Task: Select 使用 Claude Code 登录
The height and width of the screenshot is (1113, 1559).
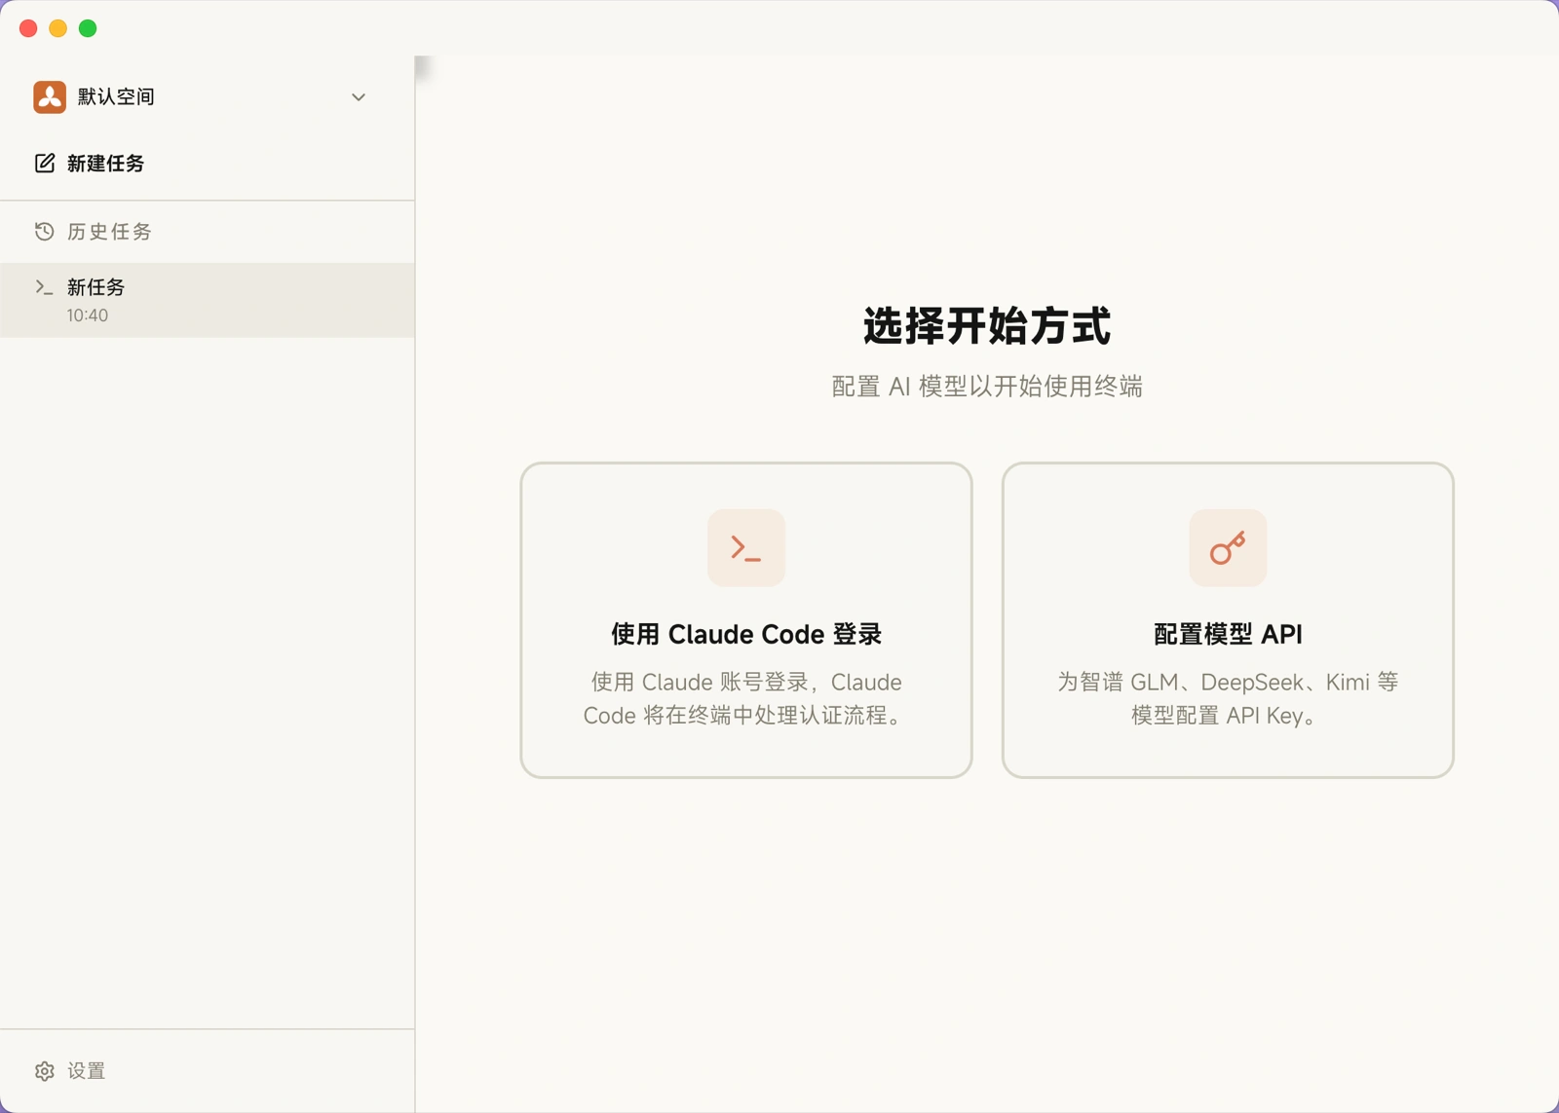Action: pos(746,620)
